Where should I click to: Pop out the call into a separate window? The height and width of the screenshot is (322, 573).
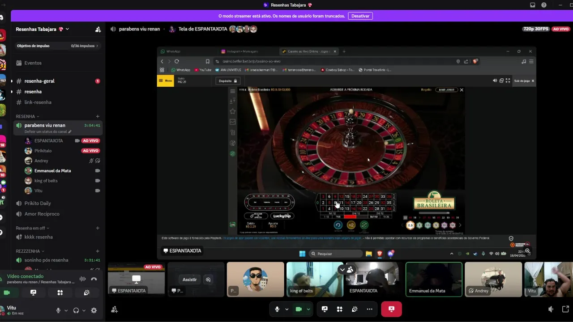[565, 309]
